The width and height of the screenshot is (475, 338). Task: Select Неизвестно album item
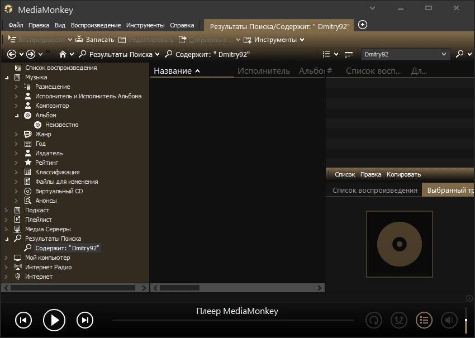coord(62,125)
